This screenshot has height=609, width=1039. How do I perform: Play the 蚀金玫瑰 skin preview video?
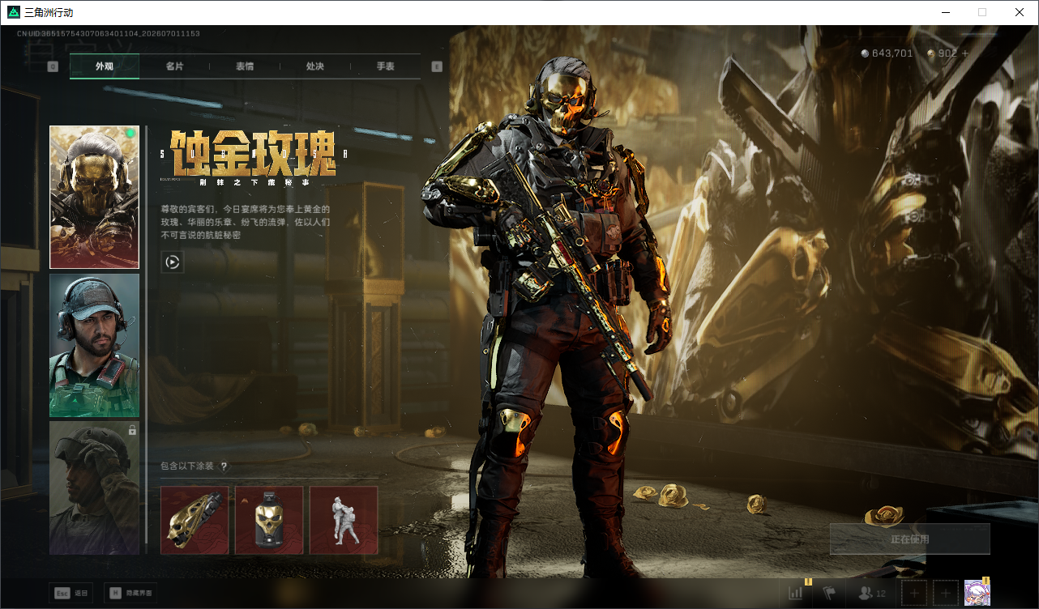coord(172,262)
